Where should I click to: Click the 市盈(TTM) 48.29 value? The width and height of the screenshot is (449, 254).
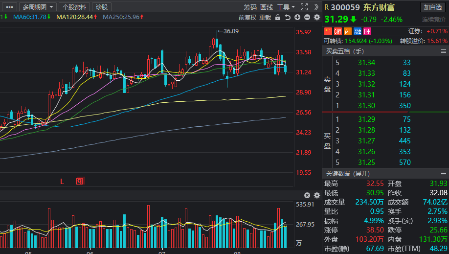tap(438, 249)
